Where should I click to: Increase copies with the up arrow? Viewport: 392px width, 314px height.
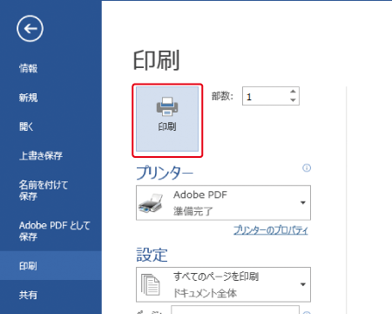[x=293, y=92]
